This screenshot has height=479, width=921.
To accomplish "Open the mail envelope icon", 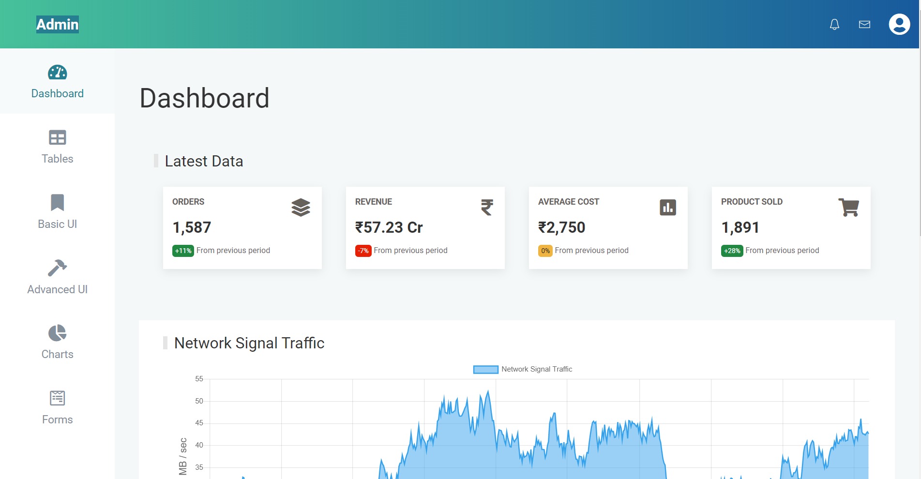I will [864, 24].
